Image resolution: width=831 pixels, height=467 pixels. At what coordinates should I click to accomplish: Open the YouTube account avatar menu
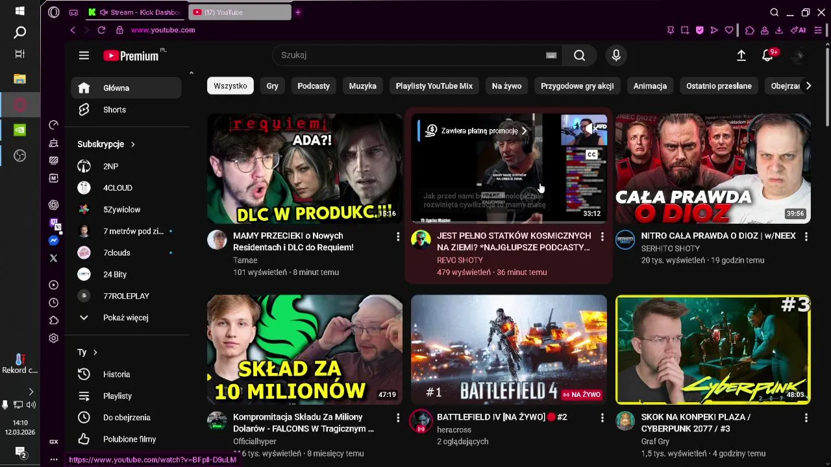tap(799, 56)
